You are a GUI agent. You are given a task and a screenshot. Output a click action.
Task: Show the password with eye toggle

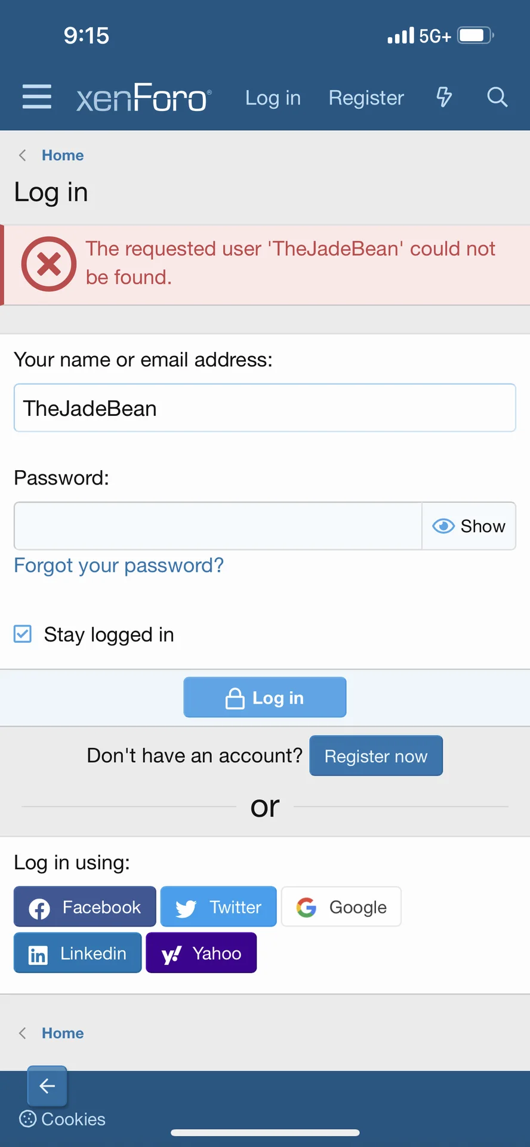click(x=469, y=526)
